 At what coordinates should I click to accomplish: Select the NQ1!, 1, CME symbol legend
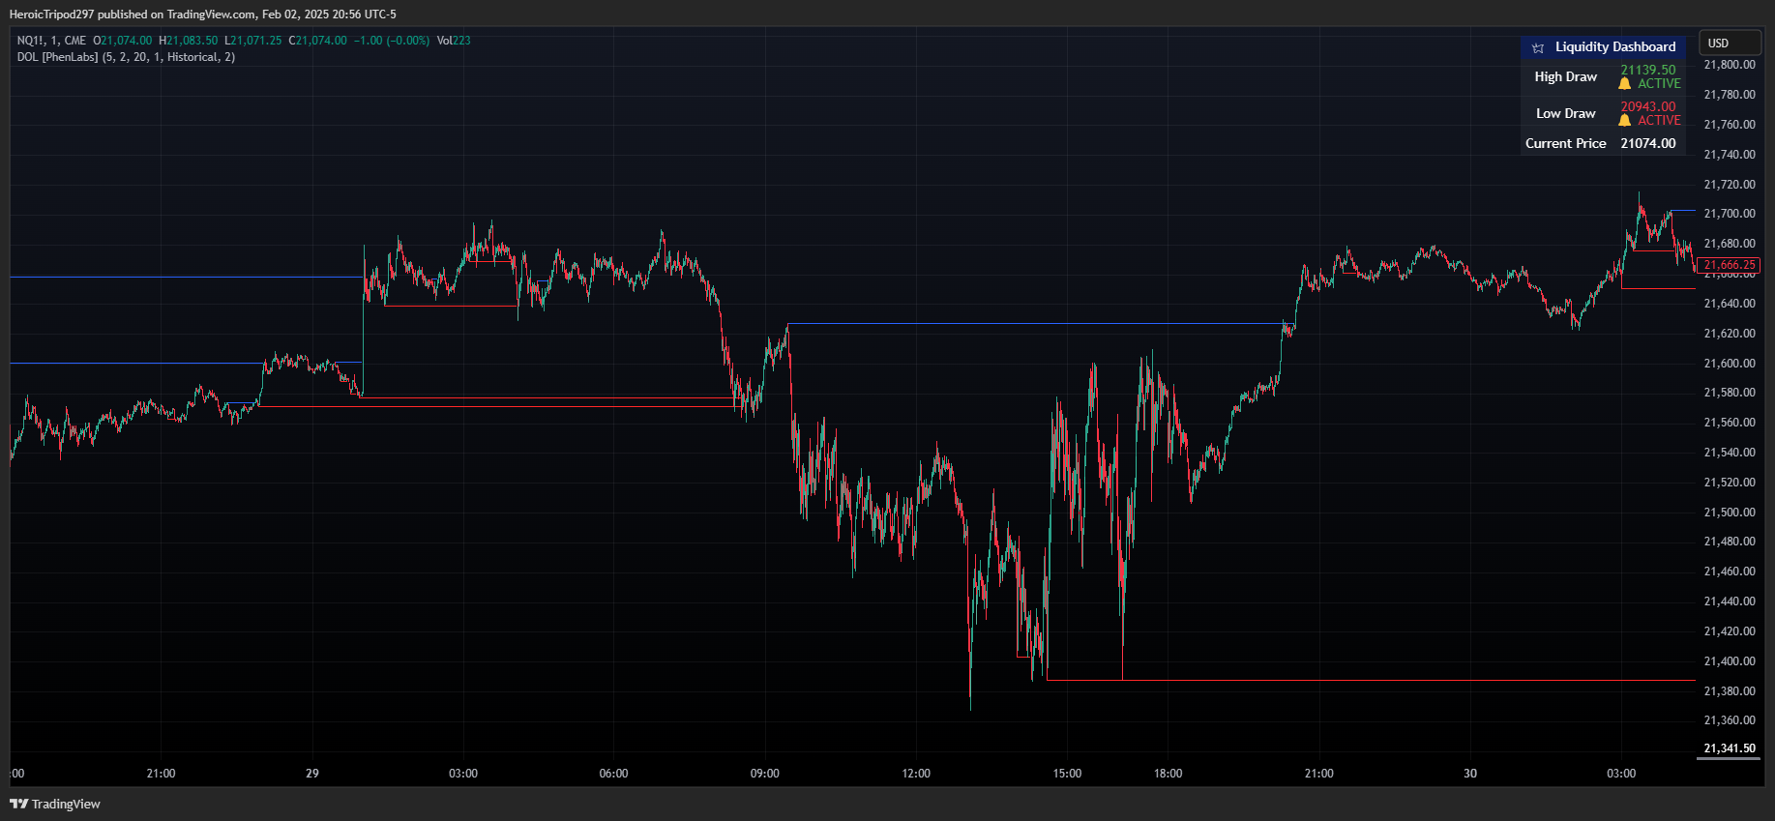coord(51,41)
